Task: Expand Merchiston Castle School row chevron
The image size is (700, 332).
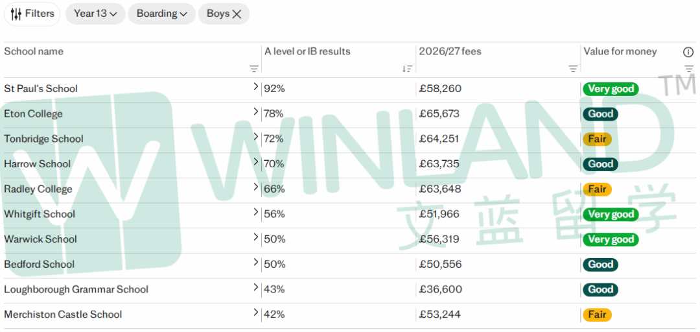Action: [x=255, y=313]
